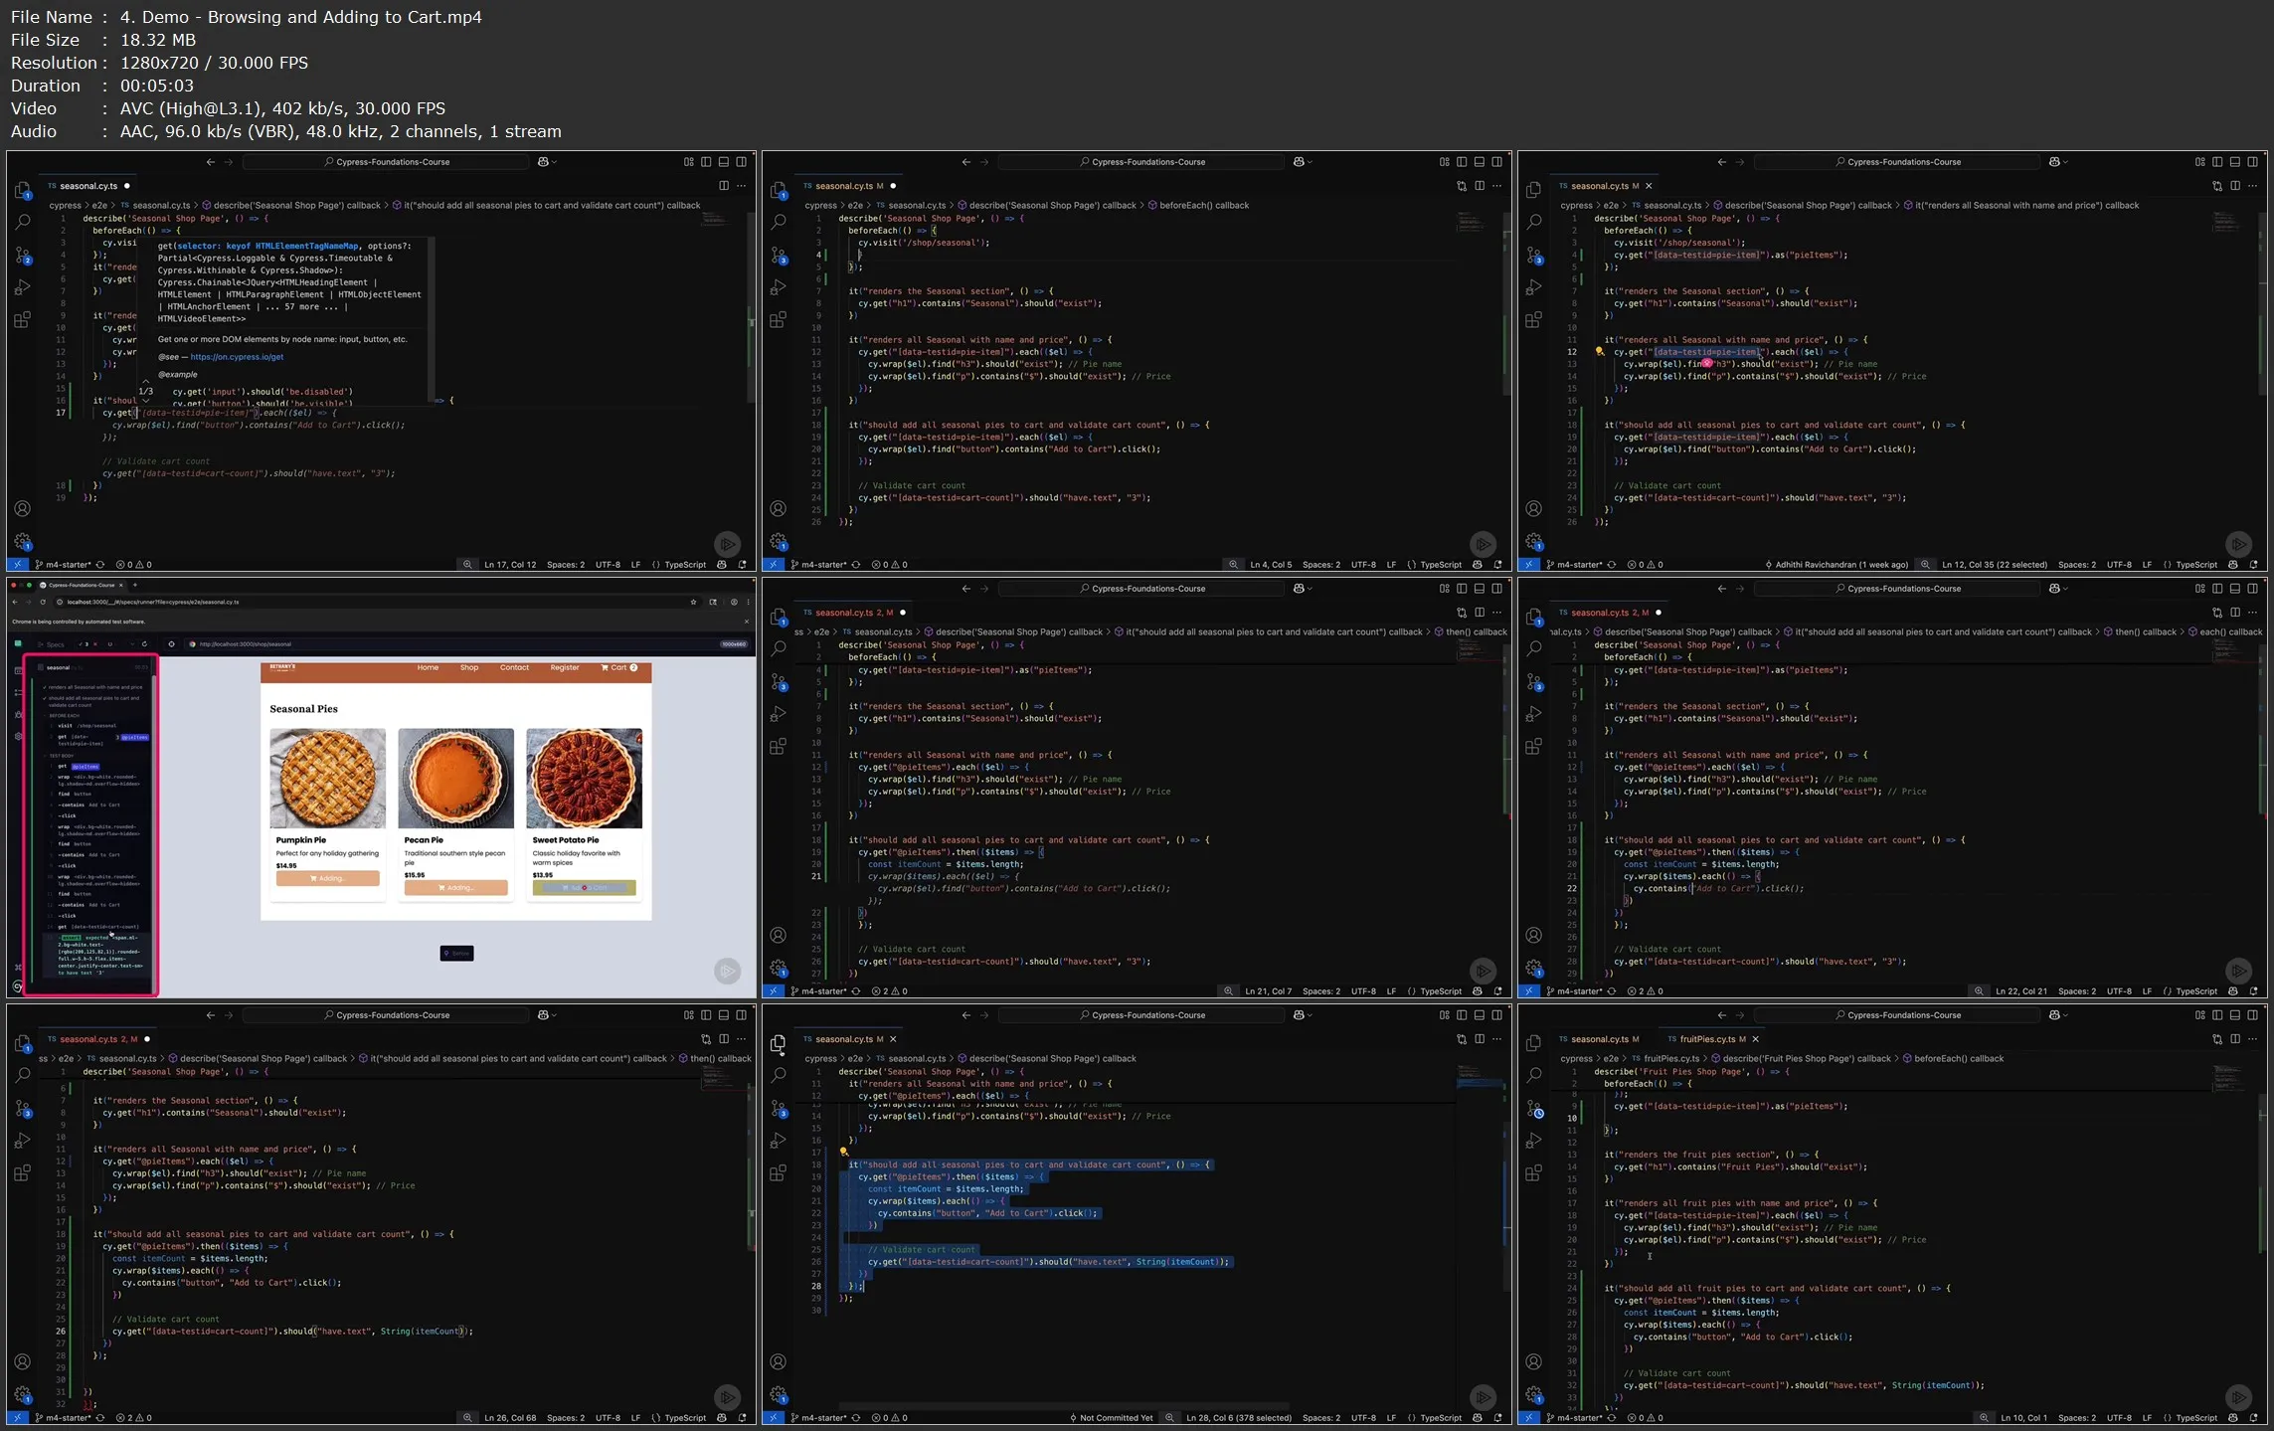Toggle primary side bar in Ln 28 window
Screen dimensions: 2274x1431
1462,1015
